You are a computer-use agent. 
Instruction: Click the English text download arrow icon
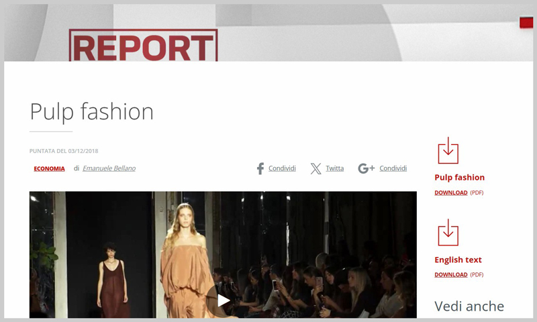point(448,232)
